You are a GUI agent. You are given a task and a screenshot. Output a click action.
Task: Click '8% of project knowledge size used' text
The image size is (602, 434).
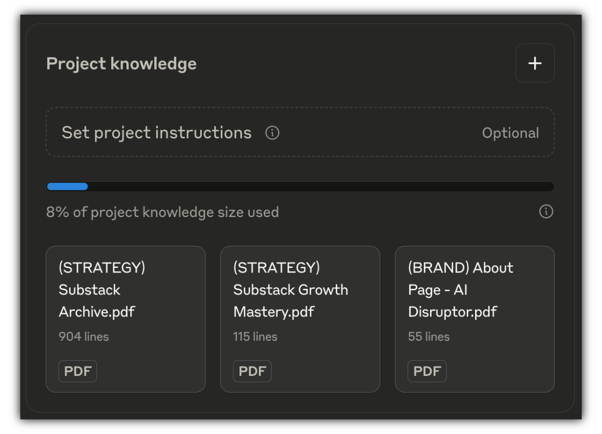click(x=163, y=212)
